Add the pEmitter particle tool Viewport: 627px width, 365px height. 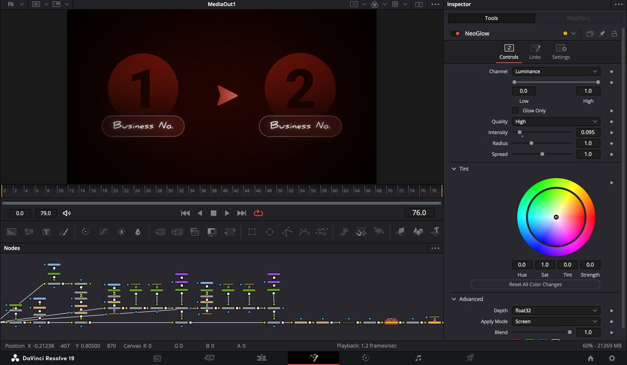click(344, 231)
